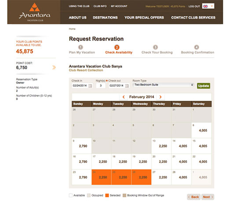Go to previous month with left arrow
Screen dimensions: 233x202
[x=124, y=97]
